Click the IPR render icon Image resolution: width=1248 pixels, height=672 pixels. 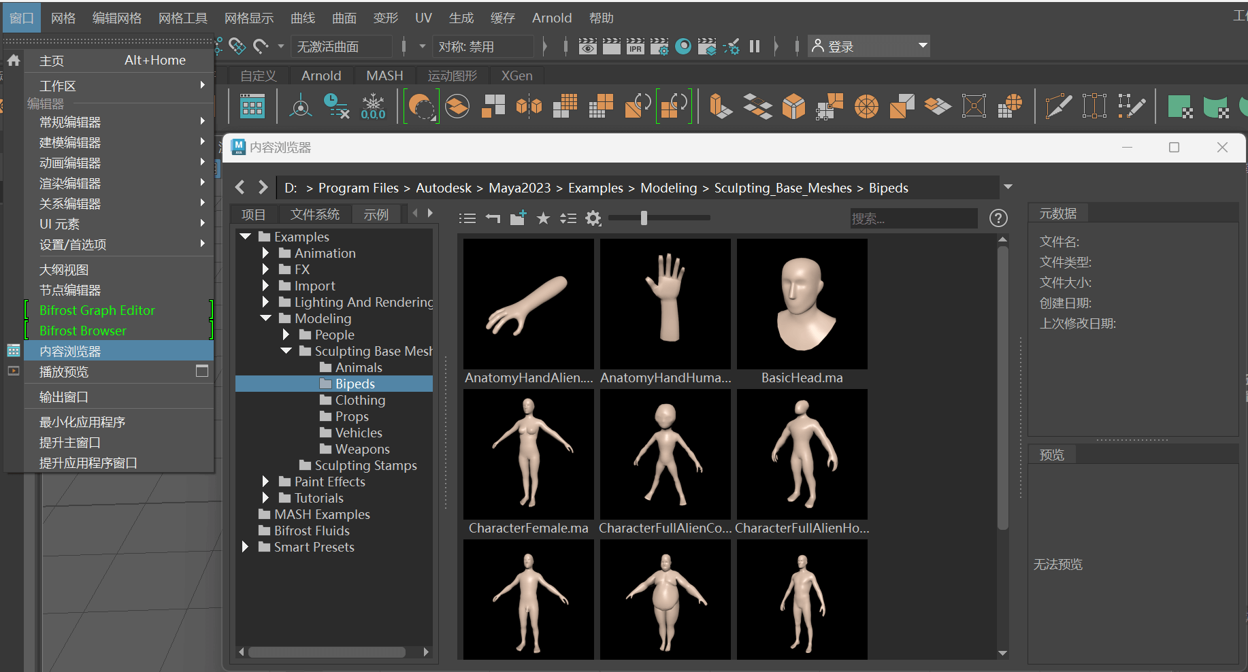[636, 46]
